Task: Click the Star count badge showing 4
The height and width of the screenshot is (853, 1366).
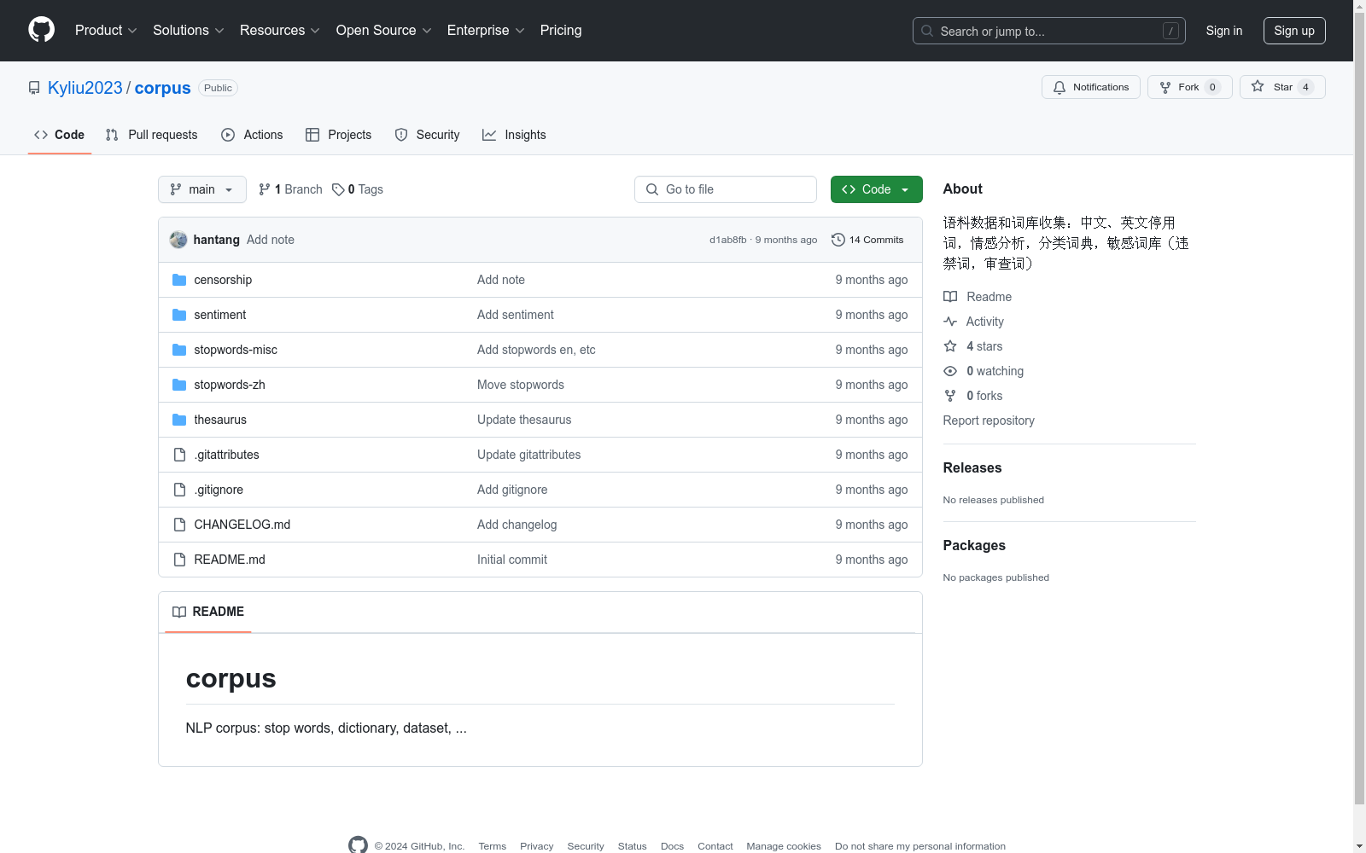Action: [1305, 87]
